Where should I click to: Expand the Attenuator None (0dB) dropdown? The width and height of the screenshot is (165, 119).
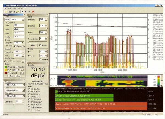click(x=23, y=96)
